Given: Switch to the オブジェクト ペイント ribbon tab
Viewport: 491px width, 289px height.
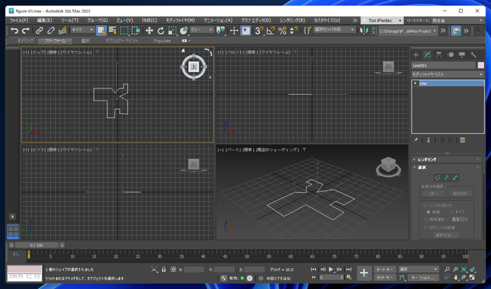Looking at the screenshot, I should point(122,41).
